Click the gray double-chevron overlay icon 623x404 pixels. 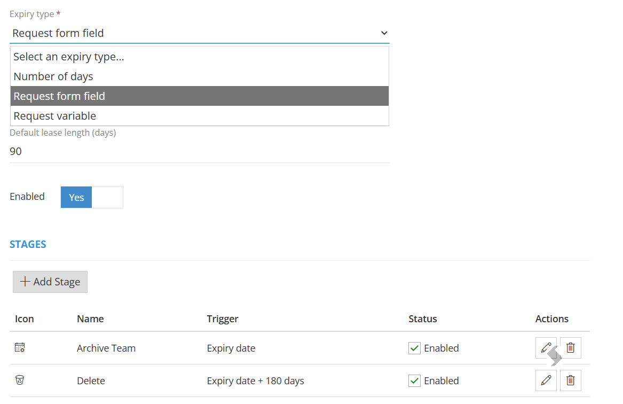[x=554, y=356]
